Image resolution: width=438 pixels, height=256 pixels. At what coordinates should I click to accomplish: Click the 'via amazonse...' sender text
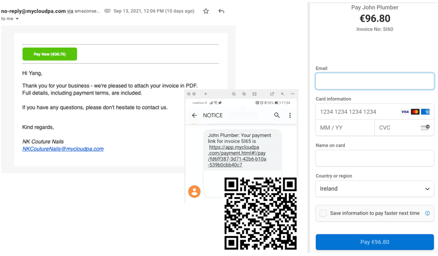tap(83, 11)
